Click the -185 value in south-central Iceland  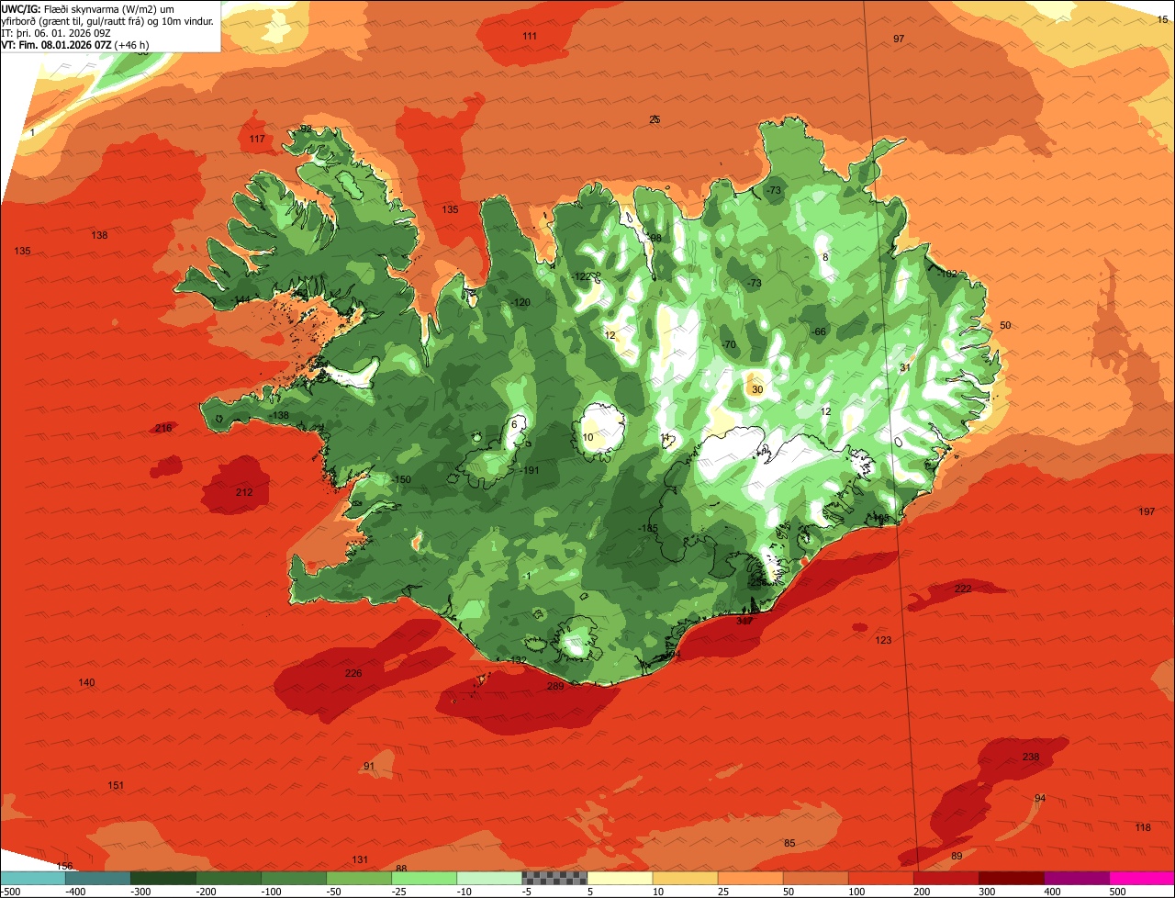pyautogui.click(x=648, y=528)
